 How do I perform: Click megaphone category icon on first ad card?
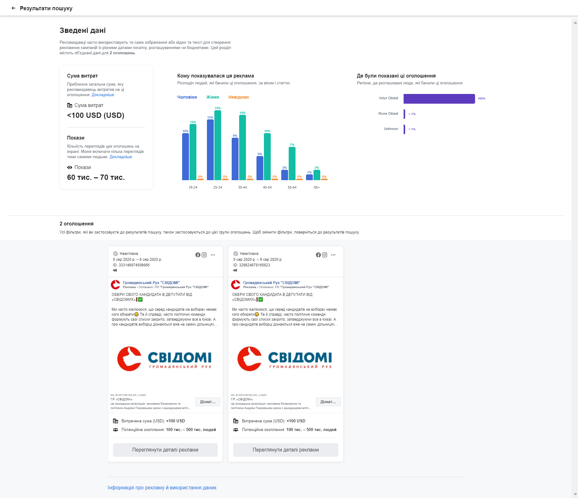tap(115, 270)
